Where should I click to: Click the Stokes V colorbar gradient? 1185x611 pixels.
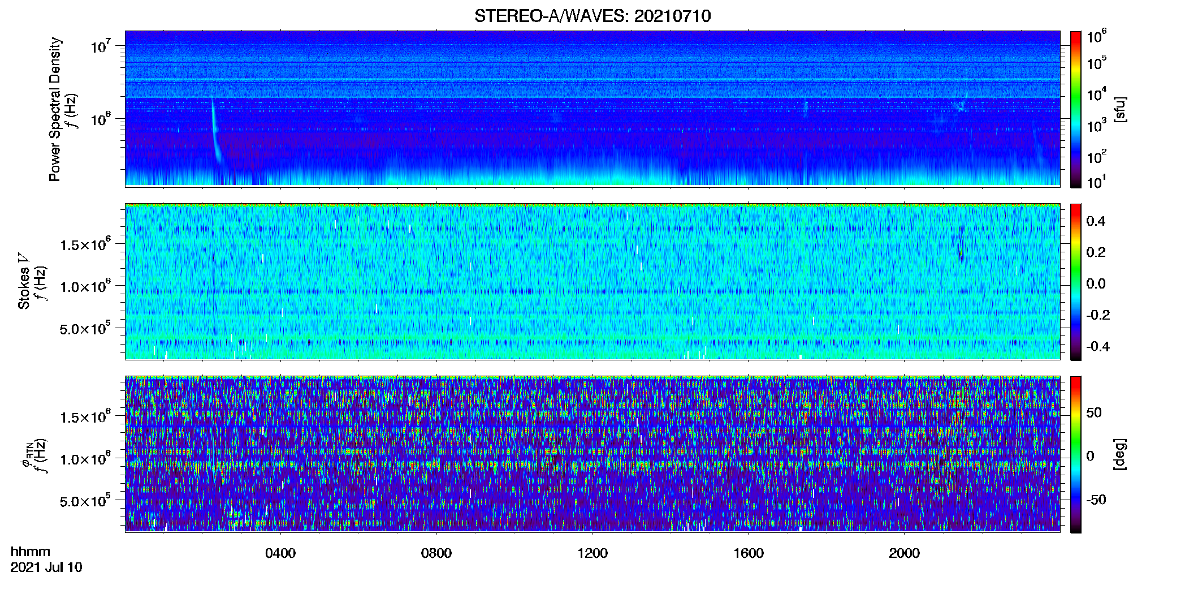coord(1076,282)
